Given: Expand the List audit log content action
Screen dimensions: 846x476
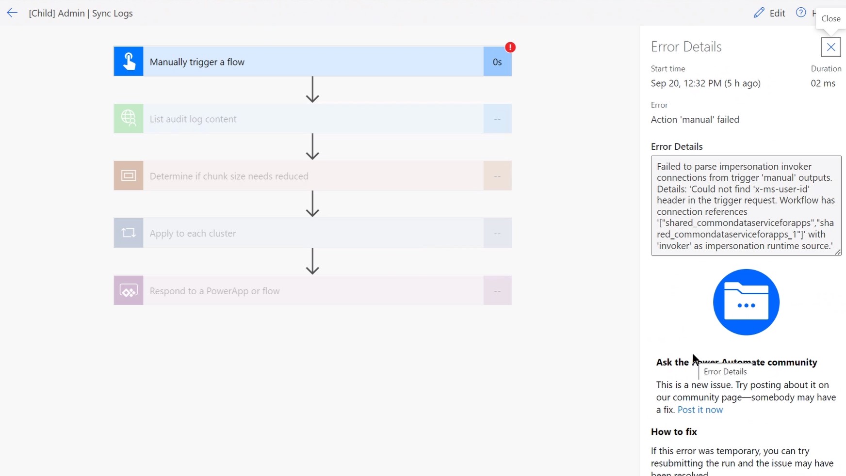Looking at the screenshot, I should click(313, 118).
